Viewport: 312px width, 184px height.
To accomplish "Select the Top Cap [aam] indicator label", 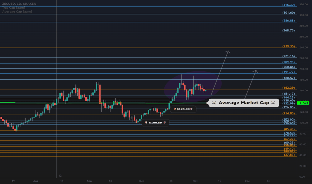I will click(x=13, y=8).
